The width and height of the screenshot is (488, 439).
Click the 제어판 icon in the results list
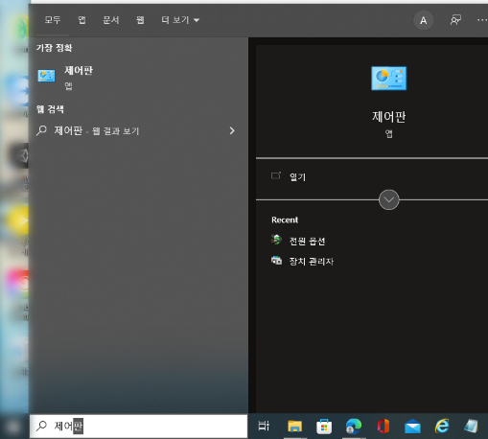coord(46,76)
